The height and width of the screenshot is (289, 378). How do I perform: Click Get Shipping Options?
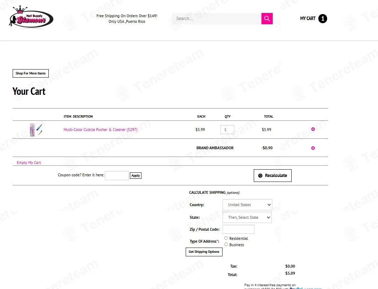point(204,252)
